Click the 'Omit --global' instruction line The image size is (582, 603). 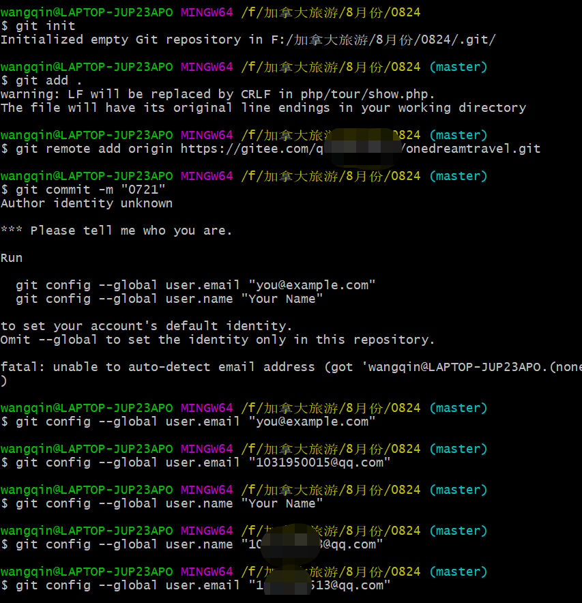tap(218, 340)
